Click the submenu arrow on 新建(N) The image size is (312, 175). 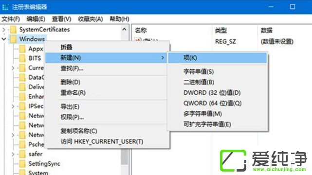[163, 58]
